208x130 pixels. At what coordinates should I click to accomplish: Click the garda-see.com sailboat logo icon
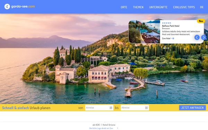(7, 7)
